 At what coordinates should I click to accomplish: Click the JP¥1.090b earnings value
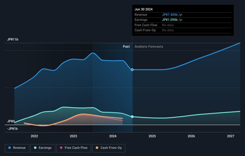click(x=170, y=20)
